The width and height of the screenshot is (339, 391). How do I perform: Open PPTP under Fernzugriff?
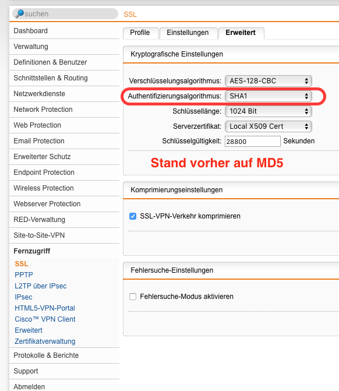tap(24, 275)
